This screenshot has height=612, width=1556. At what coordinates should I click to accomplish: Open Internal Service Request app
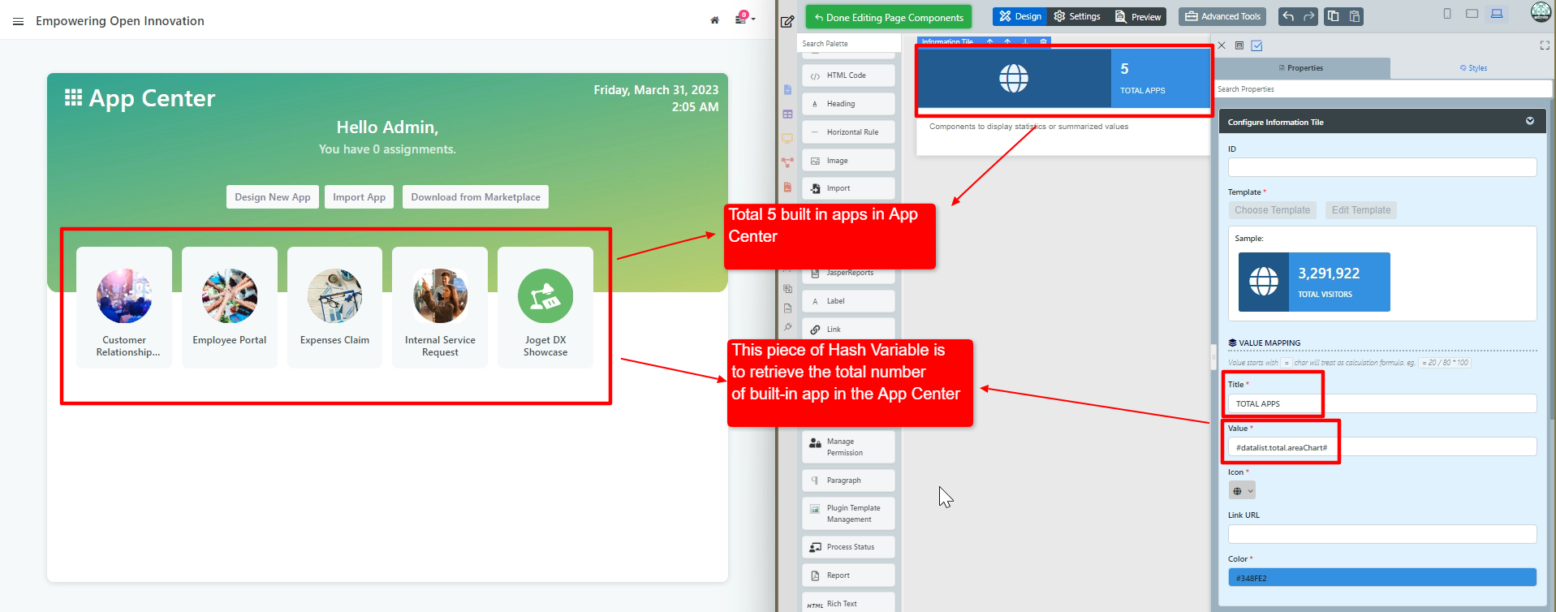coord(440,307)
